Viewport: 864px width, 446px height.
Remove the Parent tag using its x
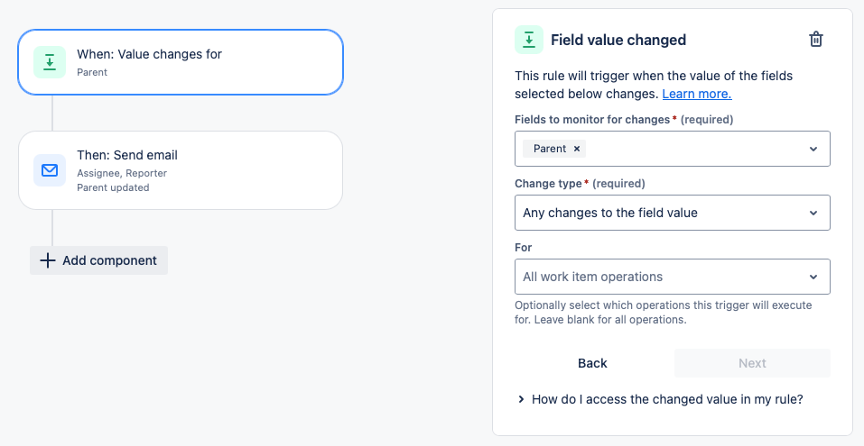pos(577,149)
